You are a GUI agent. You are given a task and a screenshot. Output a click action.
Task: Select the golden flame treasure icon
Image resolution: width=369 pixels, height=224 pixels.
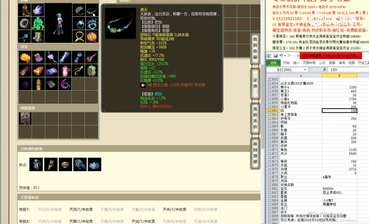25,57
